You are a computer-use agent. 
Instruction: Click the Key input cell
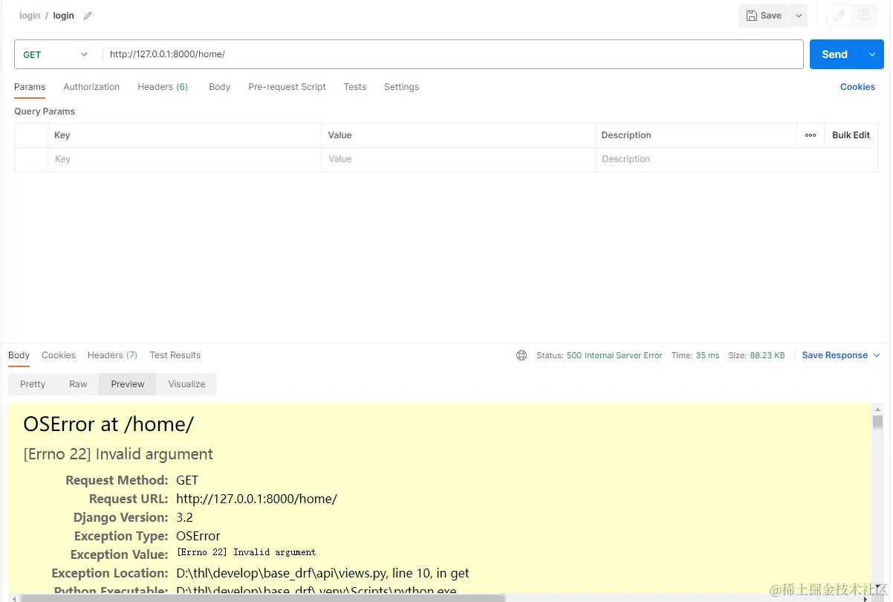point(184,159)
